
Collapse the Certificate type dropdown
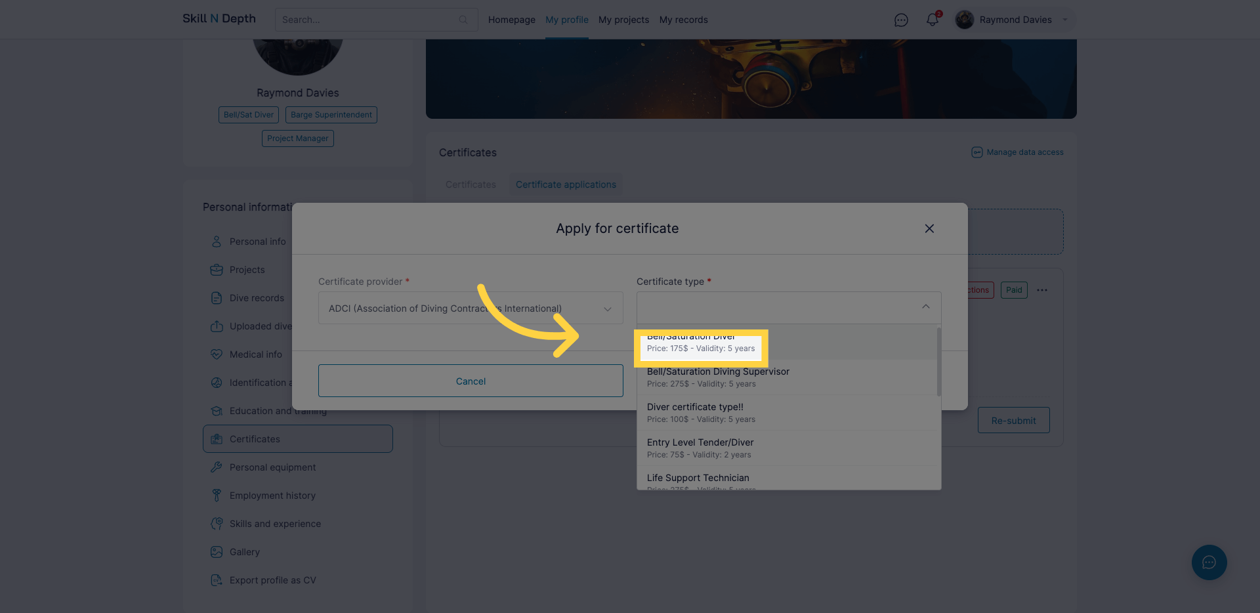coord(925,306)
